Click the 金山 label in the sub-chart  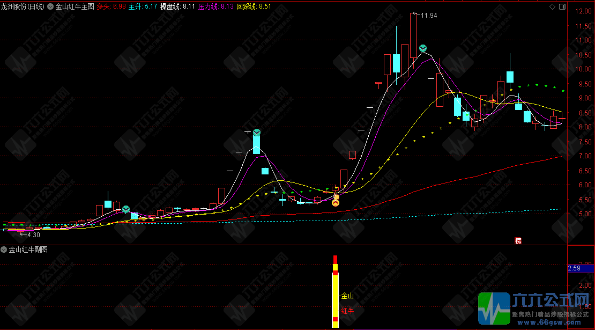point(347,296)
